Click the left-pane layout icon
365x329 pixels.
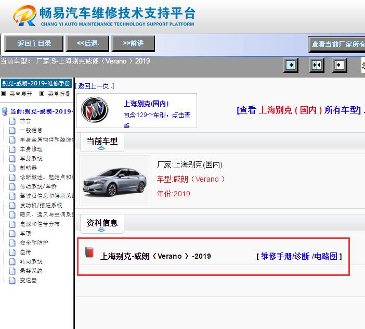point(291,65)
